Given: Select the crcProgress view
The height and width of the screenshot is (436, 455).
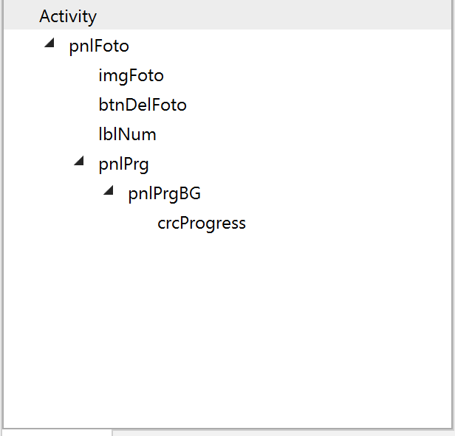Looking at the screenshot, I should pos(201,224).
